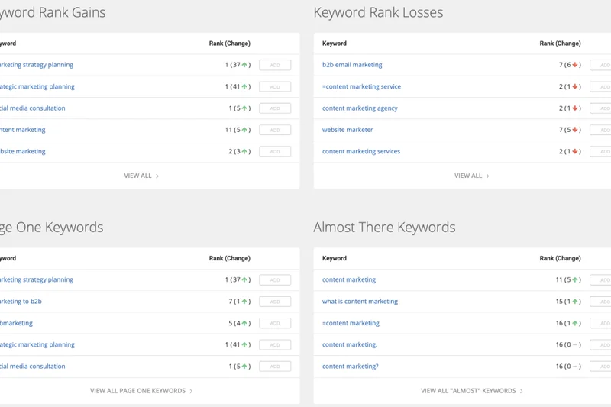The width and height of the screenshot is (611, 407).
Task: Add social media consultation keyword in Rank Gains
Action: pyautogui.click(x=274, y=108)
